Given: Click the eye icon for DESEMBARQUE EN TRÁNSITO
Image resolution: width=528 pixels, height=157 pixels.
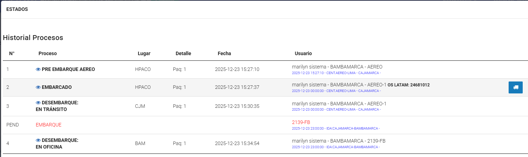Looking at the screenshot, I should pyautogui.click(x=38, y=103).
